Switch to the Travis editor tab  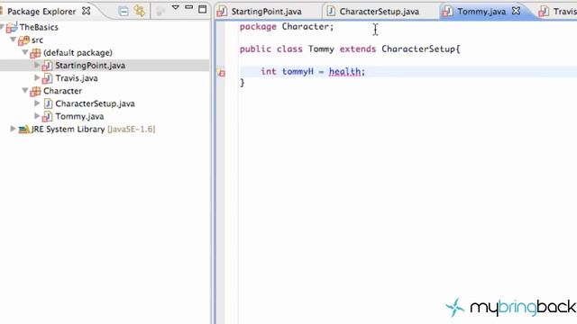click(565, 12)
